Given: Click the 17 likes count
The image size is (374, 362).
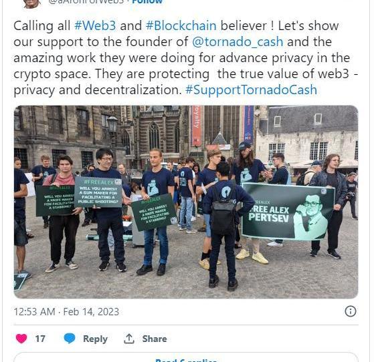Looking at the screenshot, I should click(x=40, y=339).
